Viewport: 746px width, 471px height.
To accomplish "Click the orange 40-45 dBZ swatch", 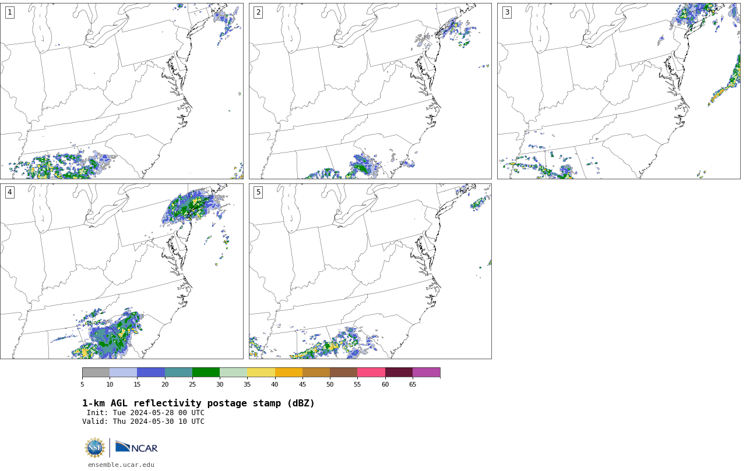I will click(288, 373).
